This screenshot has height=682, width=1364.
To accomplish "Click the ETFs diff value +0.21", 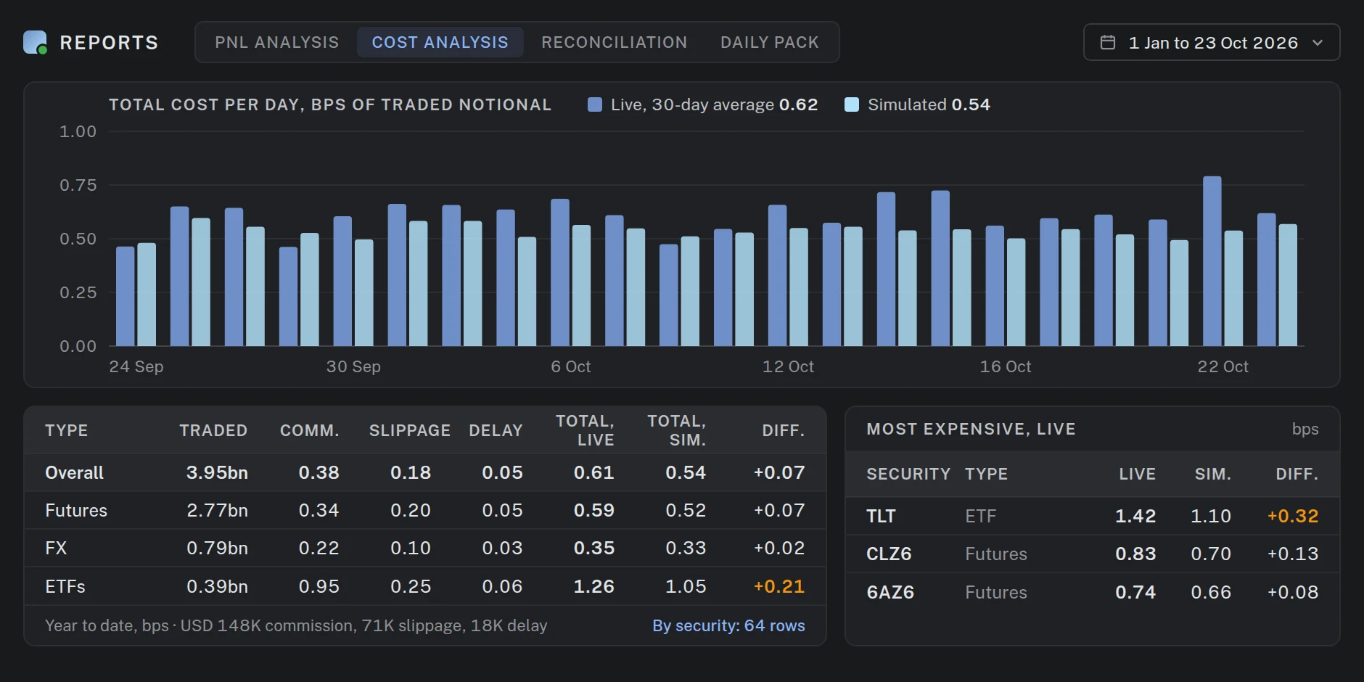I will (779, 586).
